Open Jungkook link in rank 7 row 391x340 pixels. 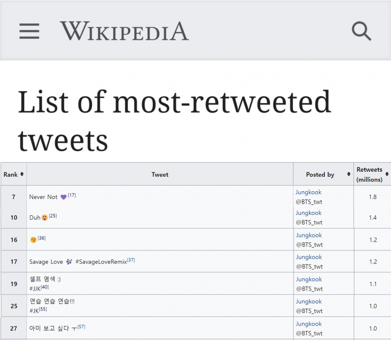coord(309,192)
